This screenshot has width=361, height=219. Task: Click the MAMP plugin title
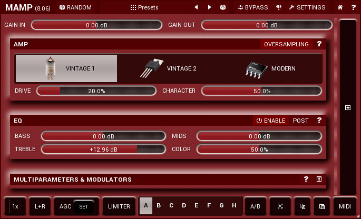(x=19, y=7)
